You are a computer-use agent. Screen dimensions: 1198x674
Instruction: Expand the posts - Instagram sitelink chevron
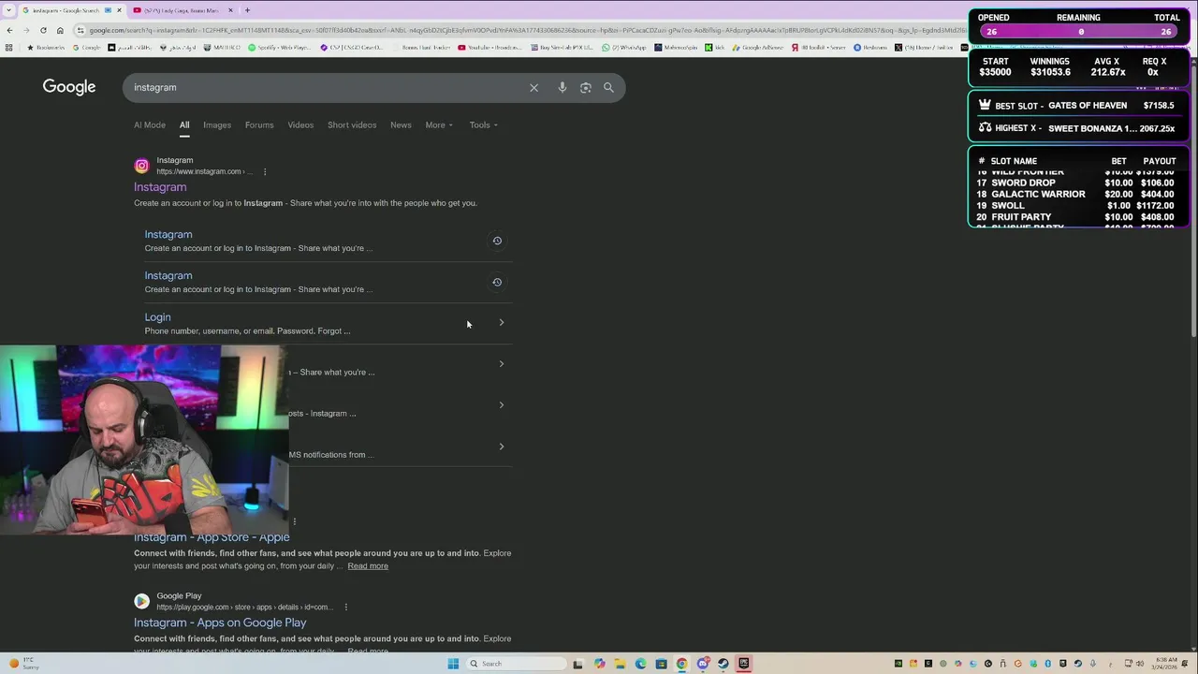501,405
